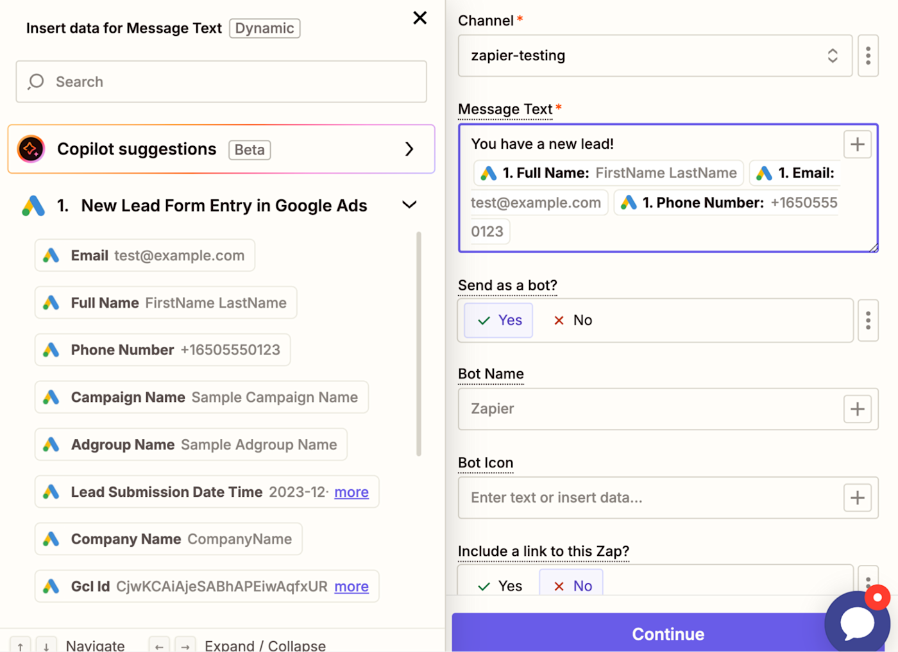Select No for Send as a bot

click(x=573, y=320)
